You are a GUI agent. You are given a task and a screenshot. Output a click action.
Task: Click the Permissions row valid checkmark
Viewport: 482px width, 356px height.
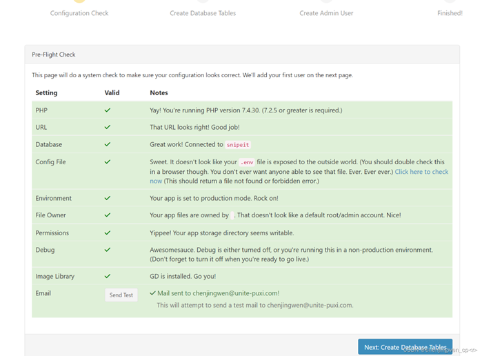coord(108,233)
